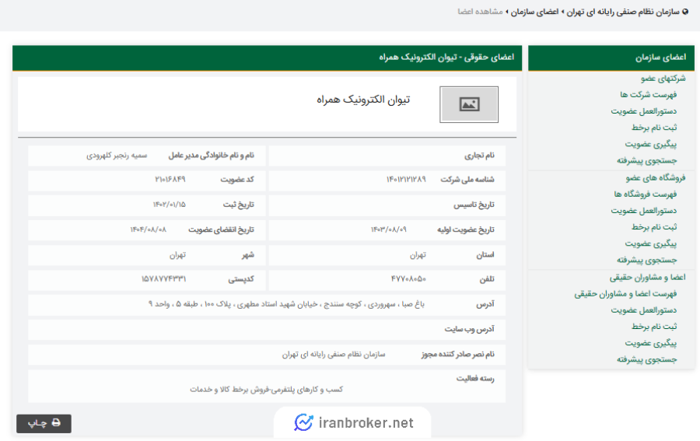The width and height of the screenshot is (700, 441).
Task: Click the رسته فعالیت label
Action: (x=475, y=379)
